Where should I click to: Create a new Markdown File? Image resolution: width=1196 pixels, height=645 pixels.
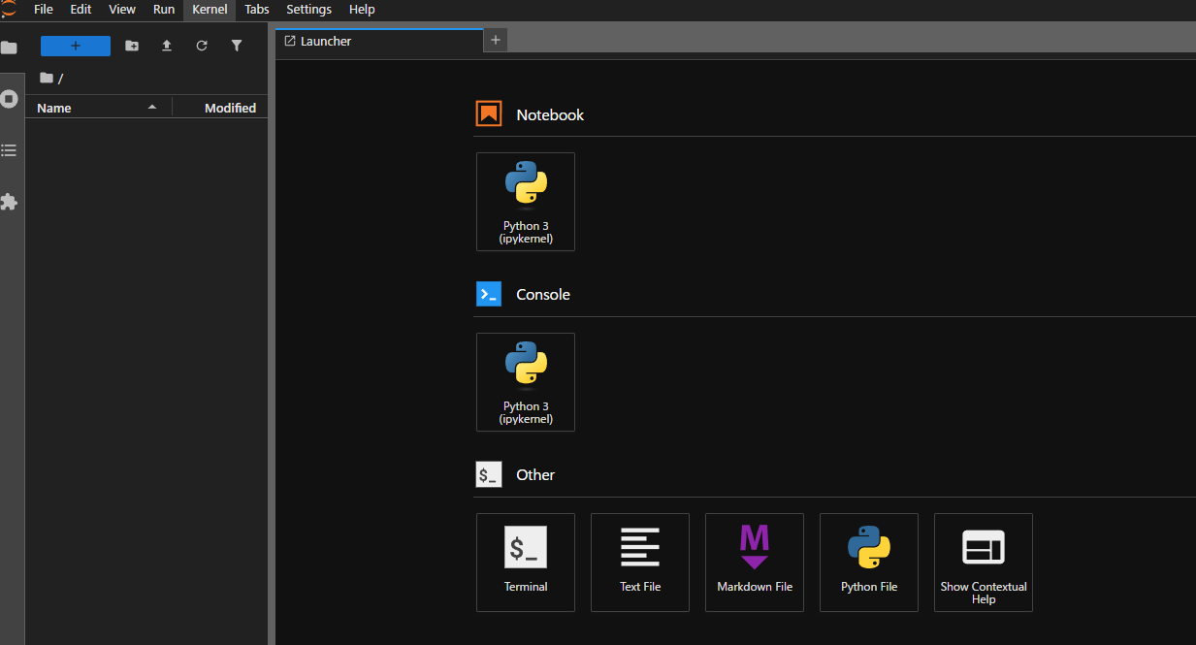pyautogui.click(x=754, y=563)
